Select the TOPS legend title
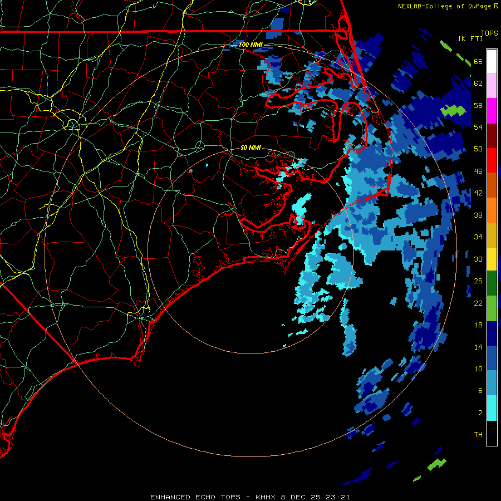This screenshot has height=501, width=501. coord(489,33)
